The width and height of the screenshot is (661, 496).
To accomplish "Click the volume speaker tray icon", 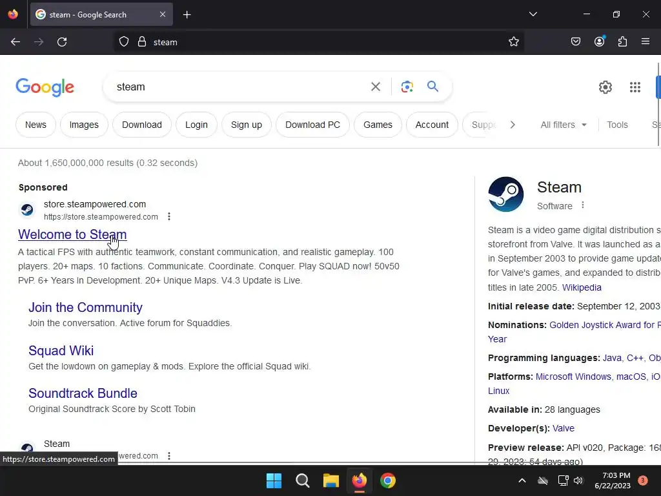I will [x=578, y=480].
